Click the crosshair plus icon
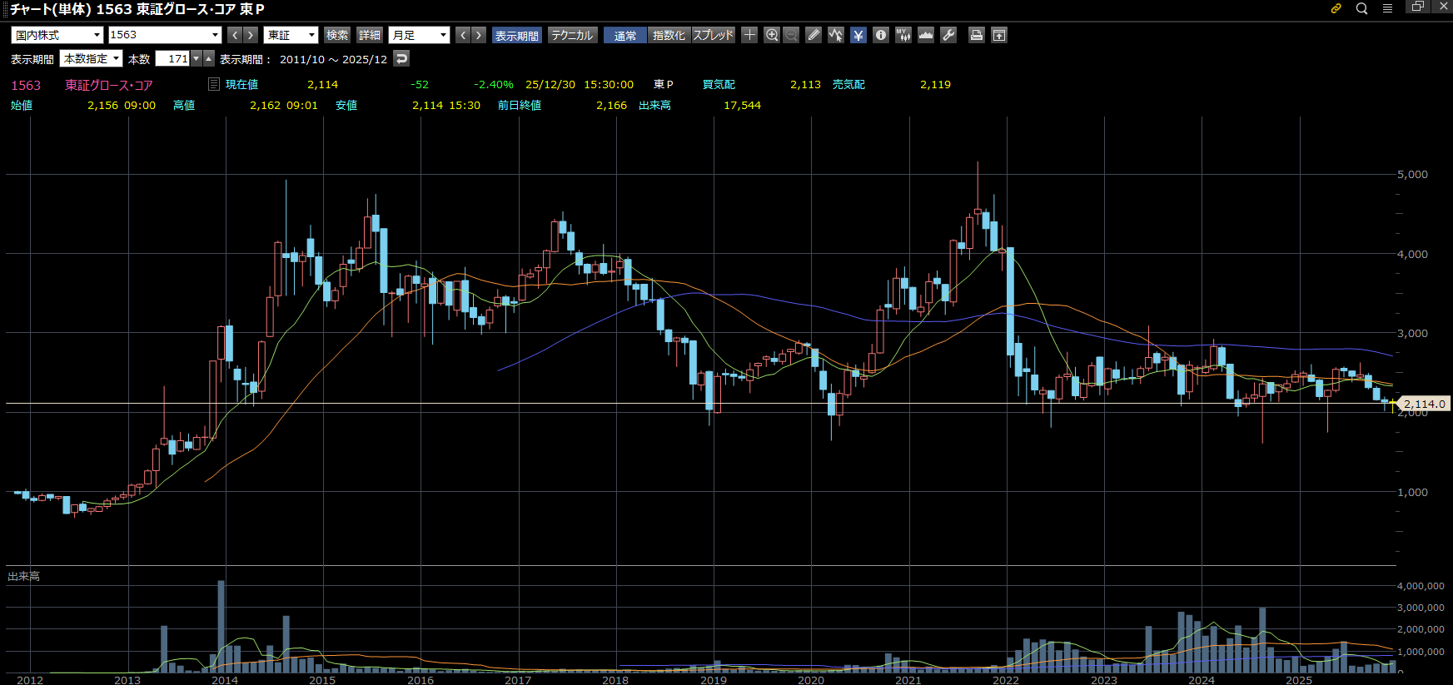This screenshot has height=685, width=1453. point(749,35)
